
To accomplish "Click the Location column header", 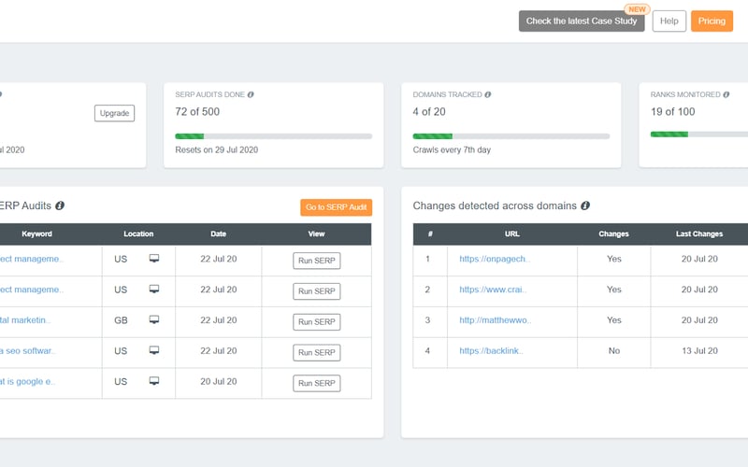I will point(138,234).
